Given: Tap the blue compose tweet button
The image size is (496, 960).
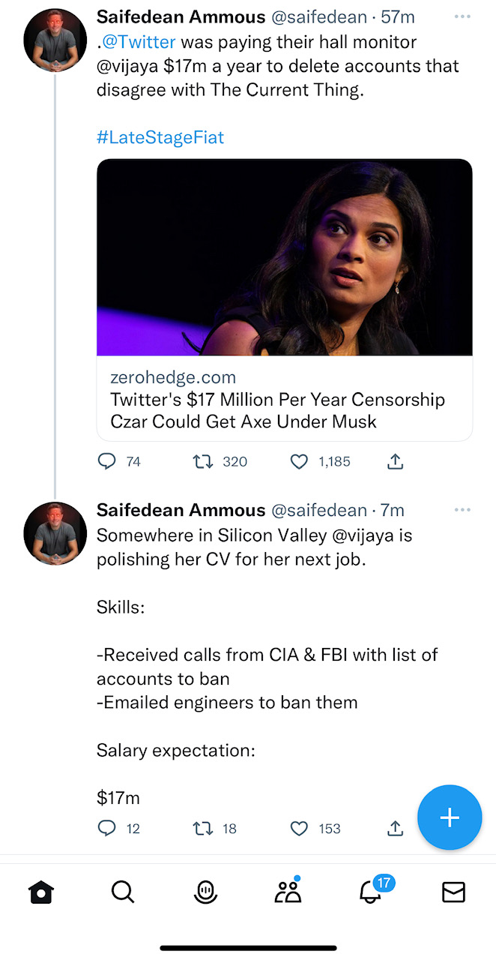Looking at the screenshot, I should pyautogui.click(x=450, y=817).
